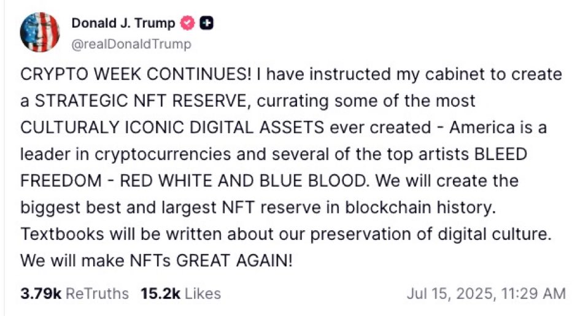Click the word cryptocurrencies in the post
The width and height of the screenshot is (580, 316).
163,155
